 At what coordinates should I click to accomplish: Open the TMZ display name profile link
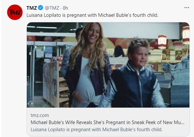[x=32, y=8]
